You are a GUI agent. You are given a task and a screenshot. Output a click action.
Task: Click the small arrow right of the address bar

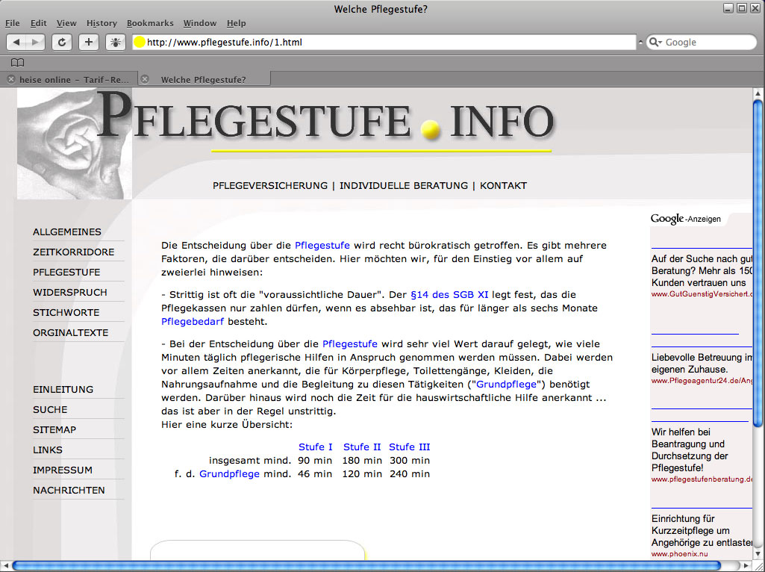pyautogui.click(x=640, y=43)
